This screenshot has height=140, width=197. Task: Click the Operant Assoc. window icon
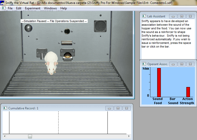coord(144,64)
